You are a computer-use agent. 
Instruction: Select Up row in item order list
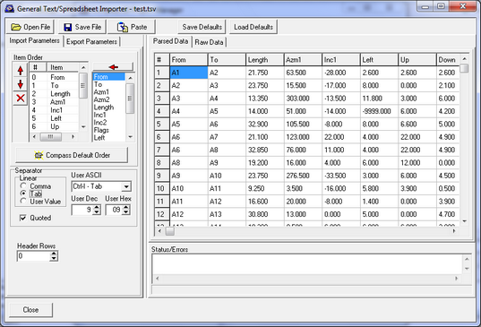54,126
